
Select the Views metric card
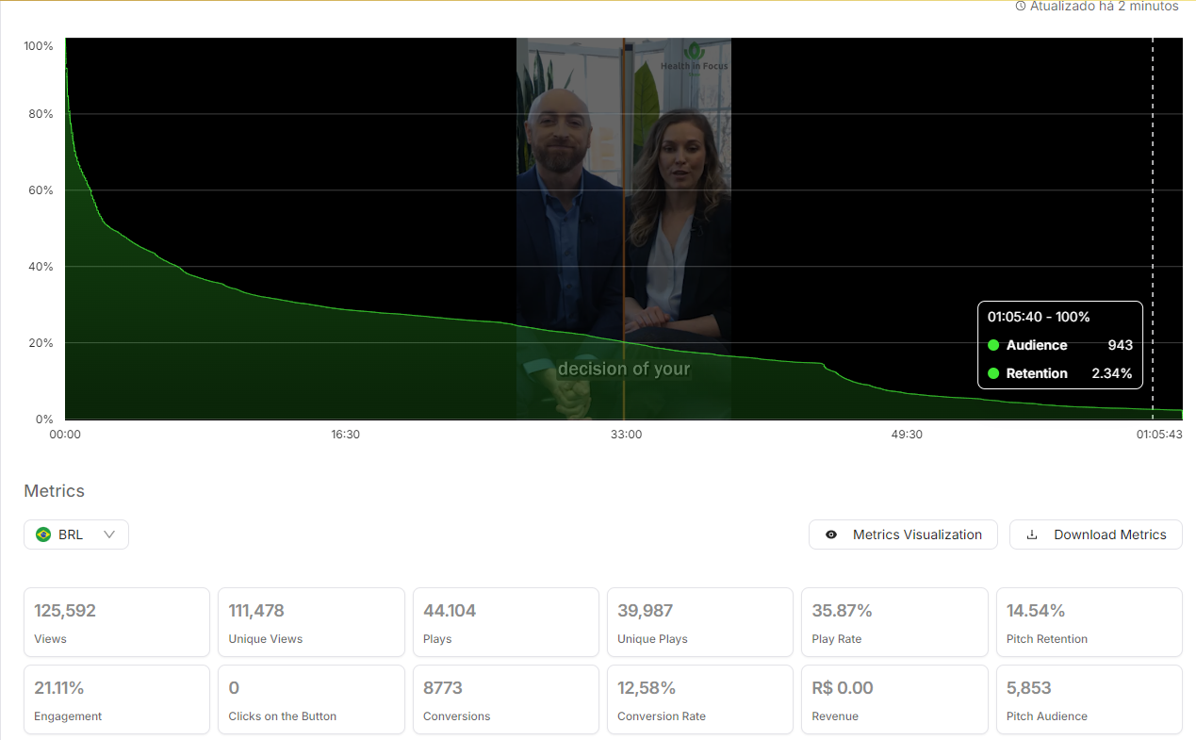point(117,622)
